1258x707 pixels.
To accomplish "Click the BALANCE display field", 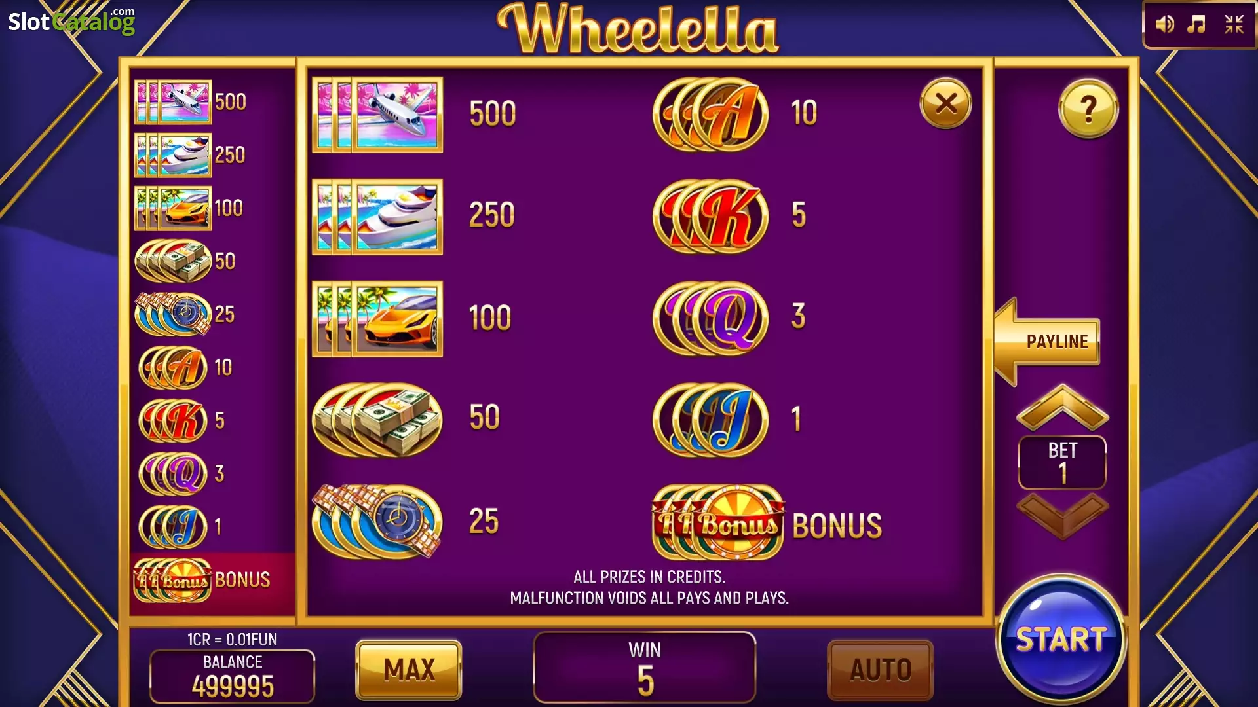I will [x=233, y=676].
